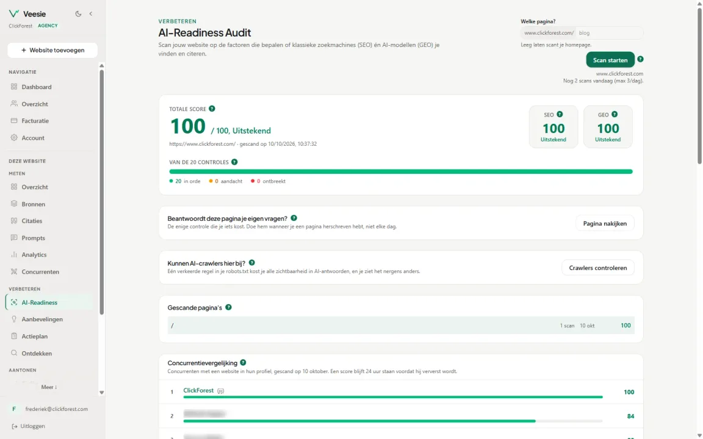Click help icon beside Kunnen AI-crawlers hier bij

pos(252,263)
